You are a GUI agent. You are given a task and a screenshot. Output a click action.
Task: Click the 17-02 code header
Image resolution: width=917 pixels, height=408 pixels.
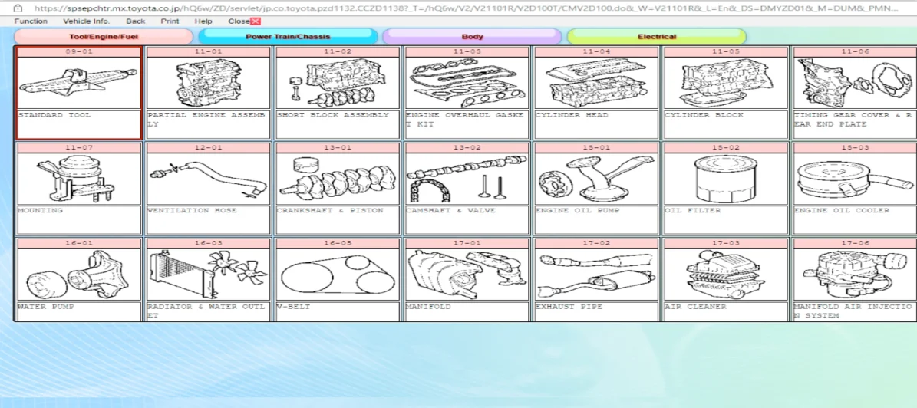tap(596, 244)
